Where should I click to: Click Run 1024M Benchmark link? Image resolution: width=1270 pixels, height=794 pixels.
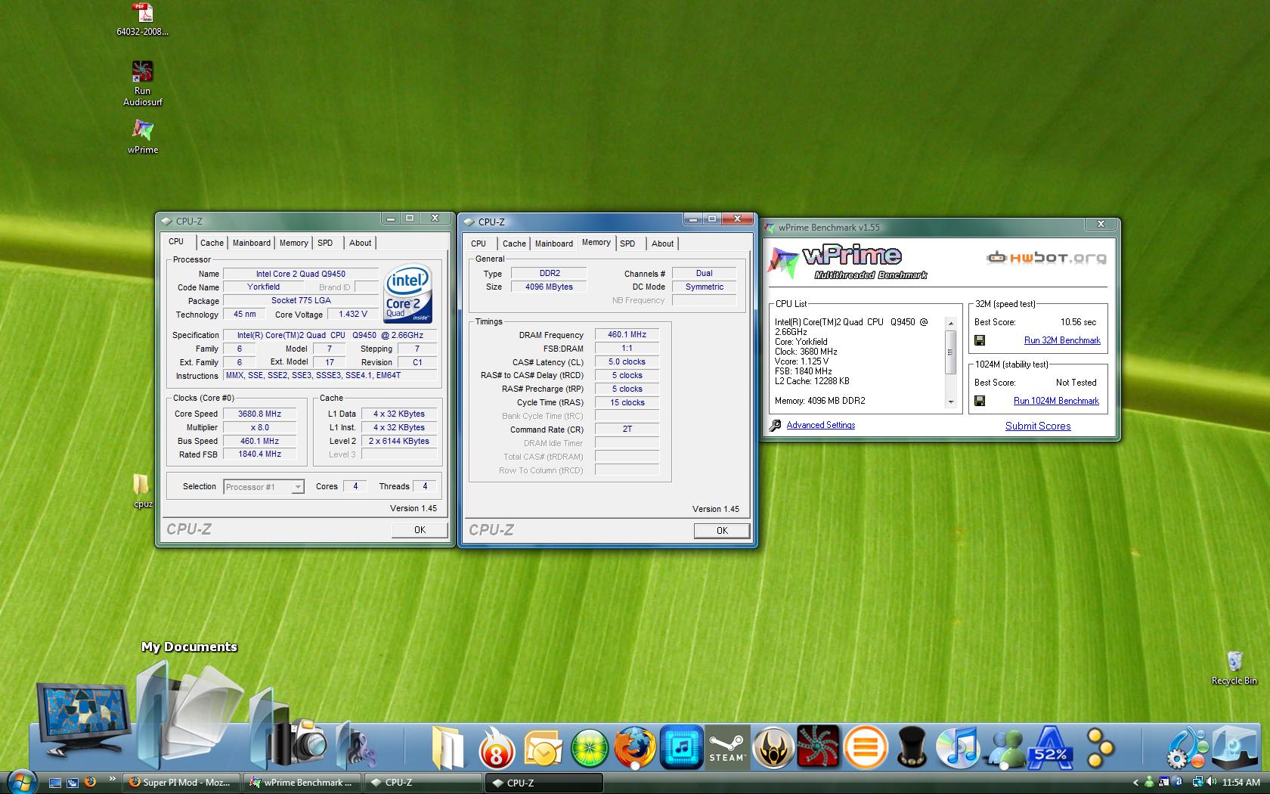pos(1056,401)
